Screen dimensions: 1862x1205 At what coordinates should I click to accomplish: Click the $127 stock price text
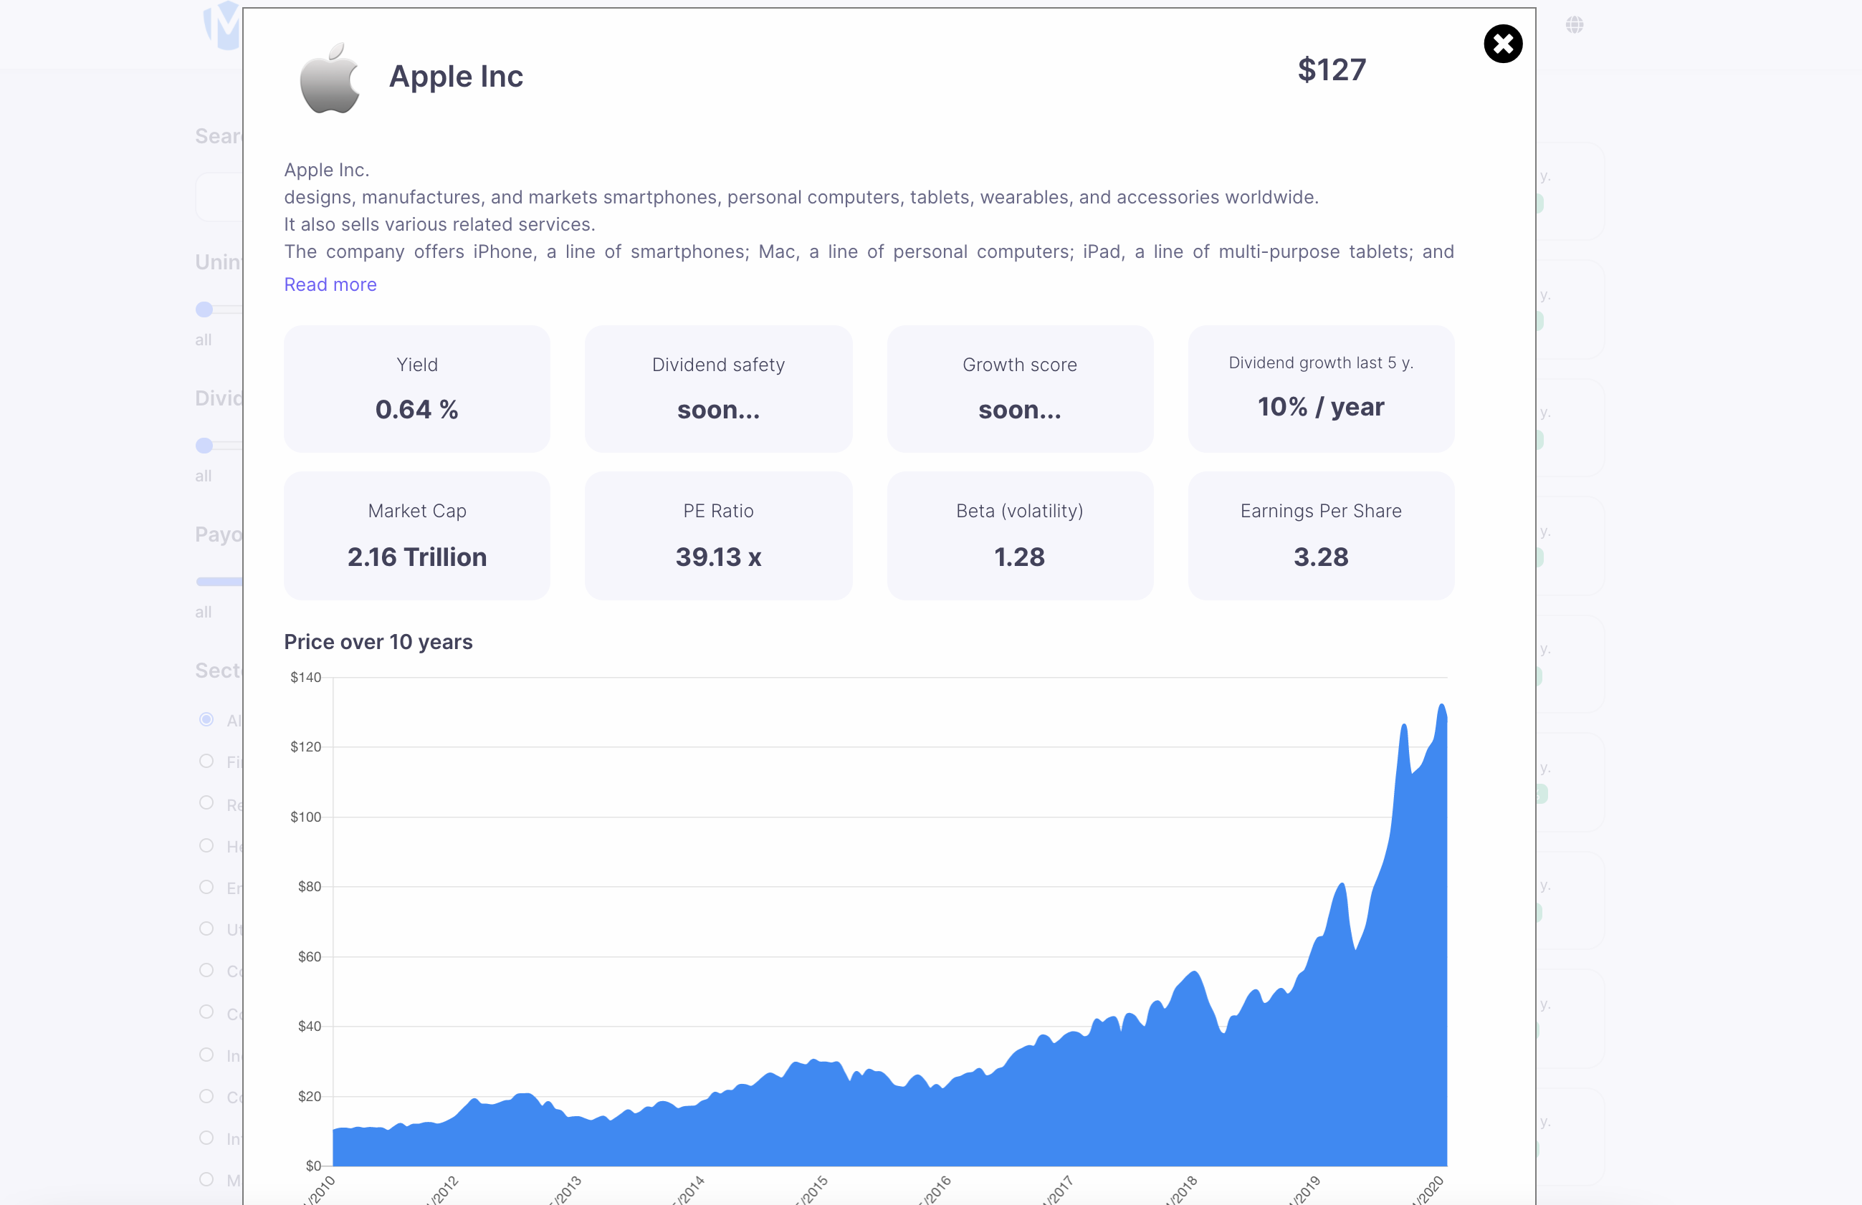pos(1332,70)
